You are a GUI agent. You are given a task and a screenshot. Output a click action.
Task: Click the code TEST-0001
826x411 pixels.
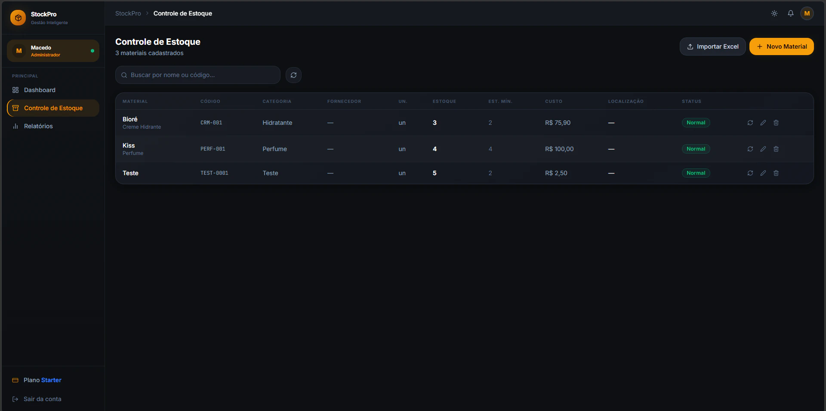pyautogui.click(x=214, y=173)
